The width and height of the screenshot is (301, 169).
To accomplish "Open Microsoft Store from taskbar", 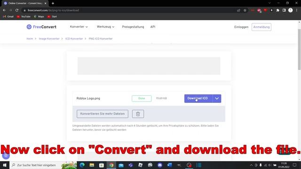I will [x=102, y=165].
